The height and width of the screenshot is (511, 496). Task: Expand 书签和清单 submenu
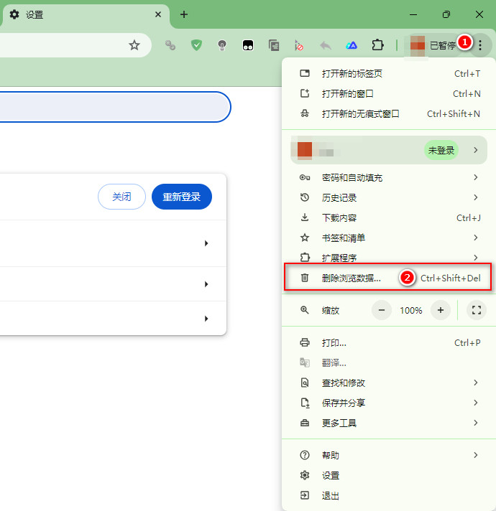tap(390, 238)
